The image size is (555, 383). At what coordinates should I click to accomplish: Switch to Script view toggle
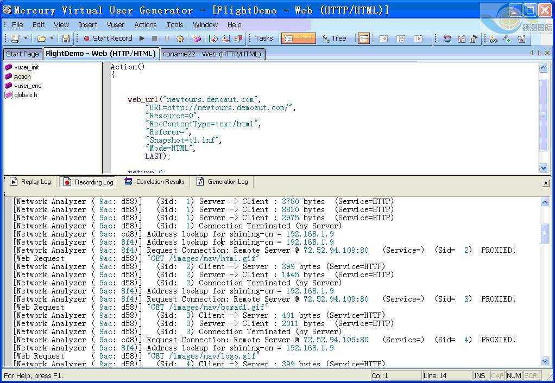click(x=298, y=39)
